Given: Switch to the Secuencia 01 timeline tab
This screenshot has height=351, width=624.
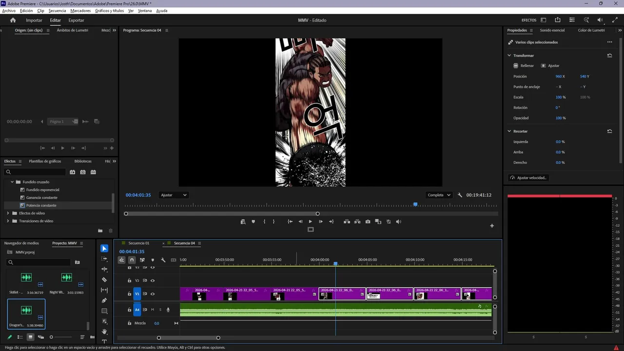Looking at the screenshot, I should 139,243.
